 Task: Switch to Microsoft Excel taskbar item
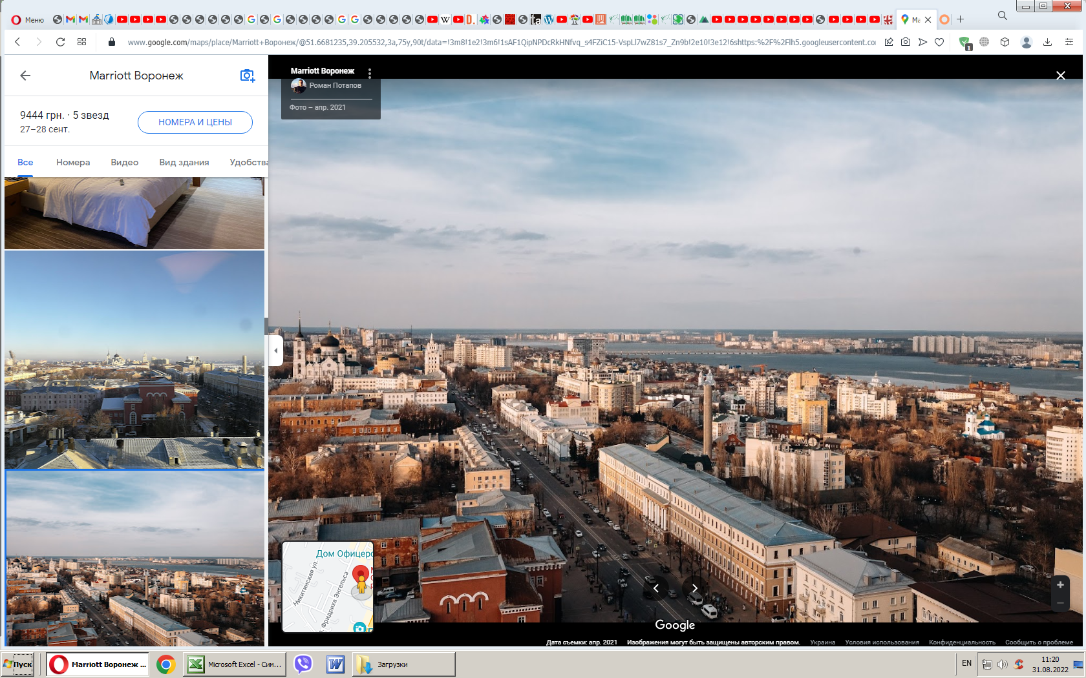(x=234, y=664)
